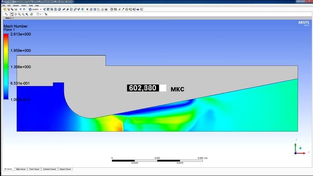Click the Save State toolbar icon
Screen dimensions: 313x176
(x=12, y=9)
